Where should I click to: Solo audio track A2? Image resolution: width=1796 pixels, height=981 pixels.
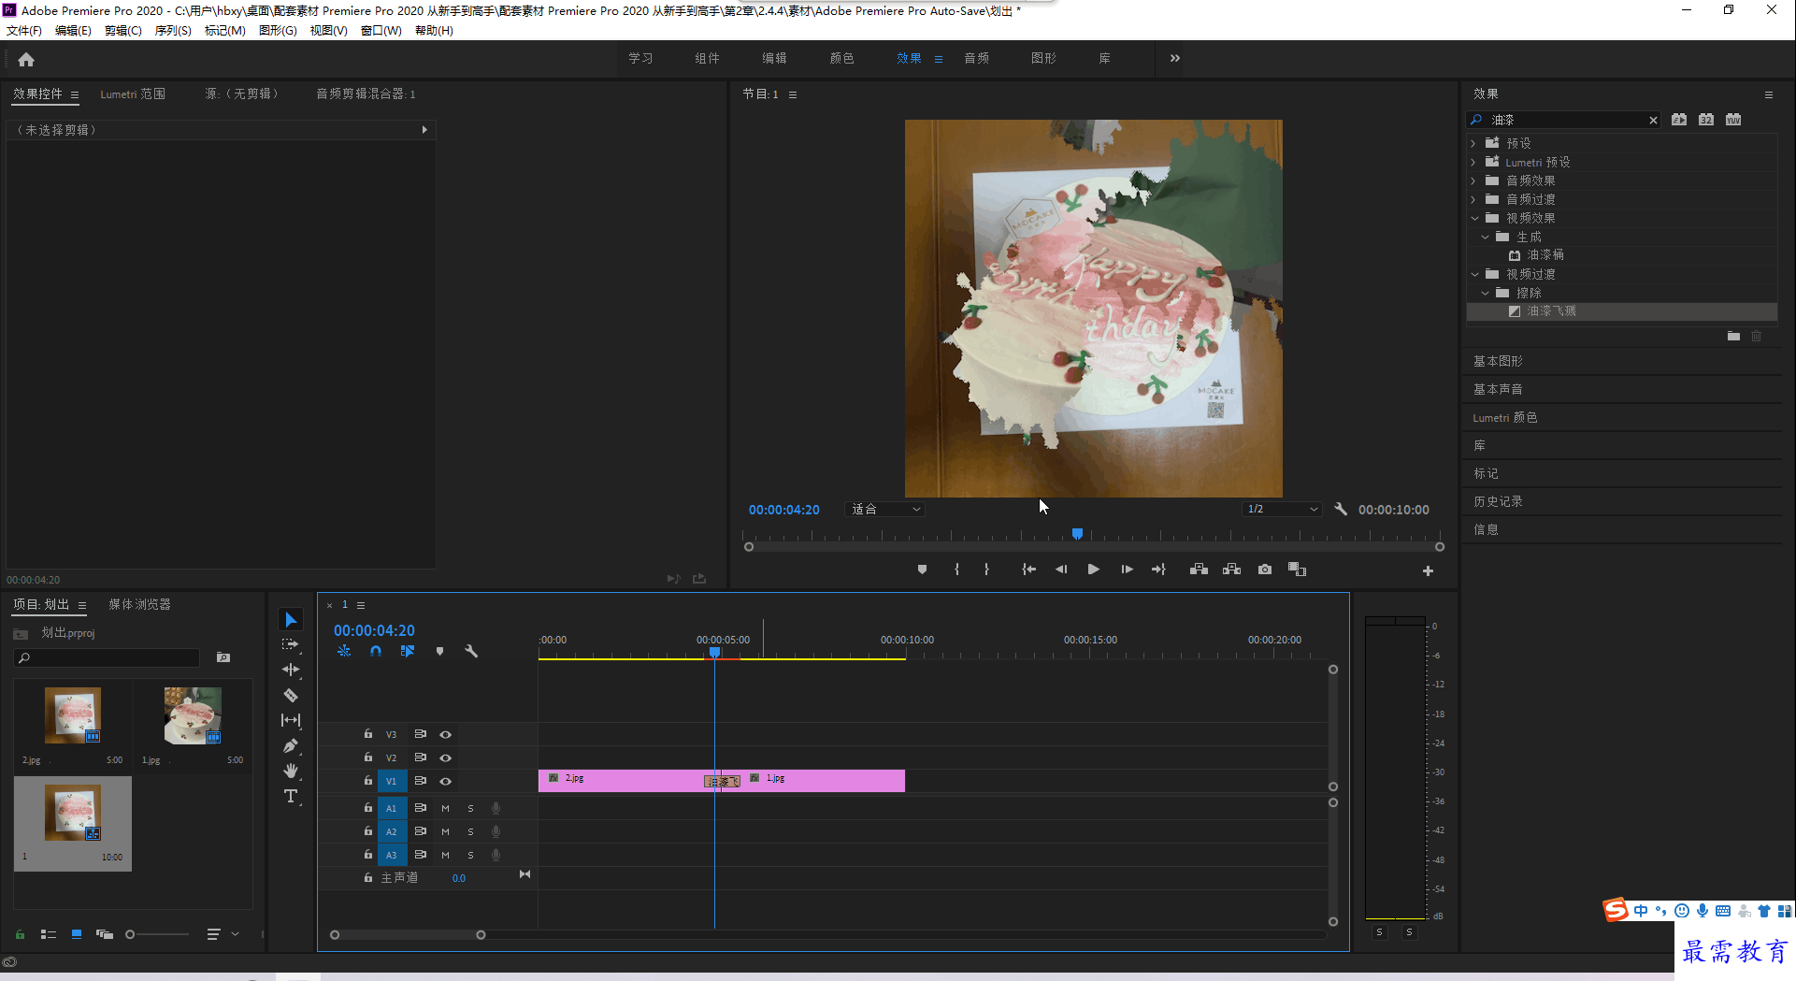(470, 831)
